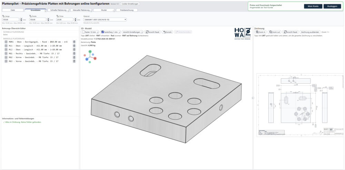Reset the drawing view with Ansicht Reset

click(290, 32)
